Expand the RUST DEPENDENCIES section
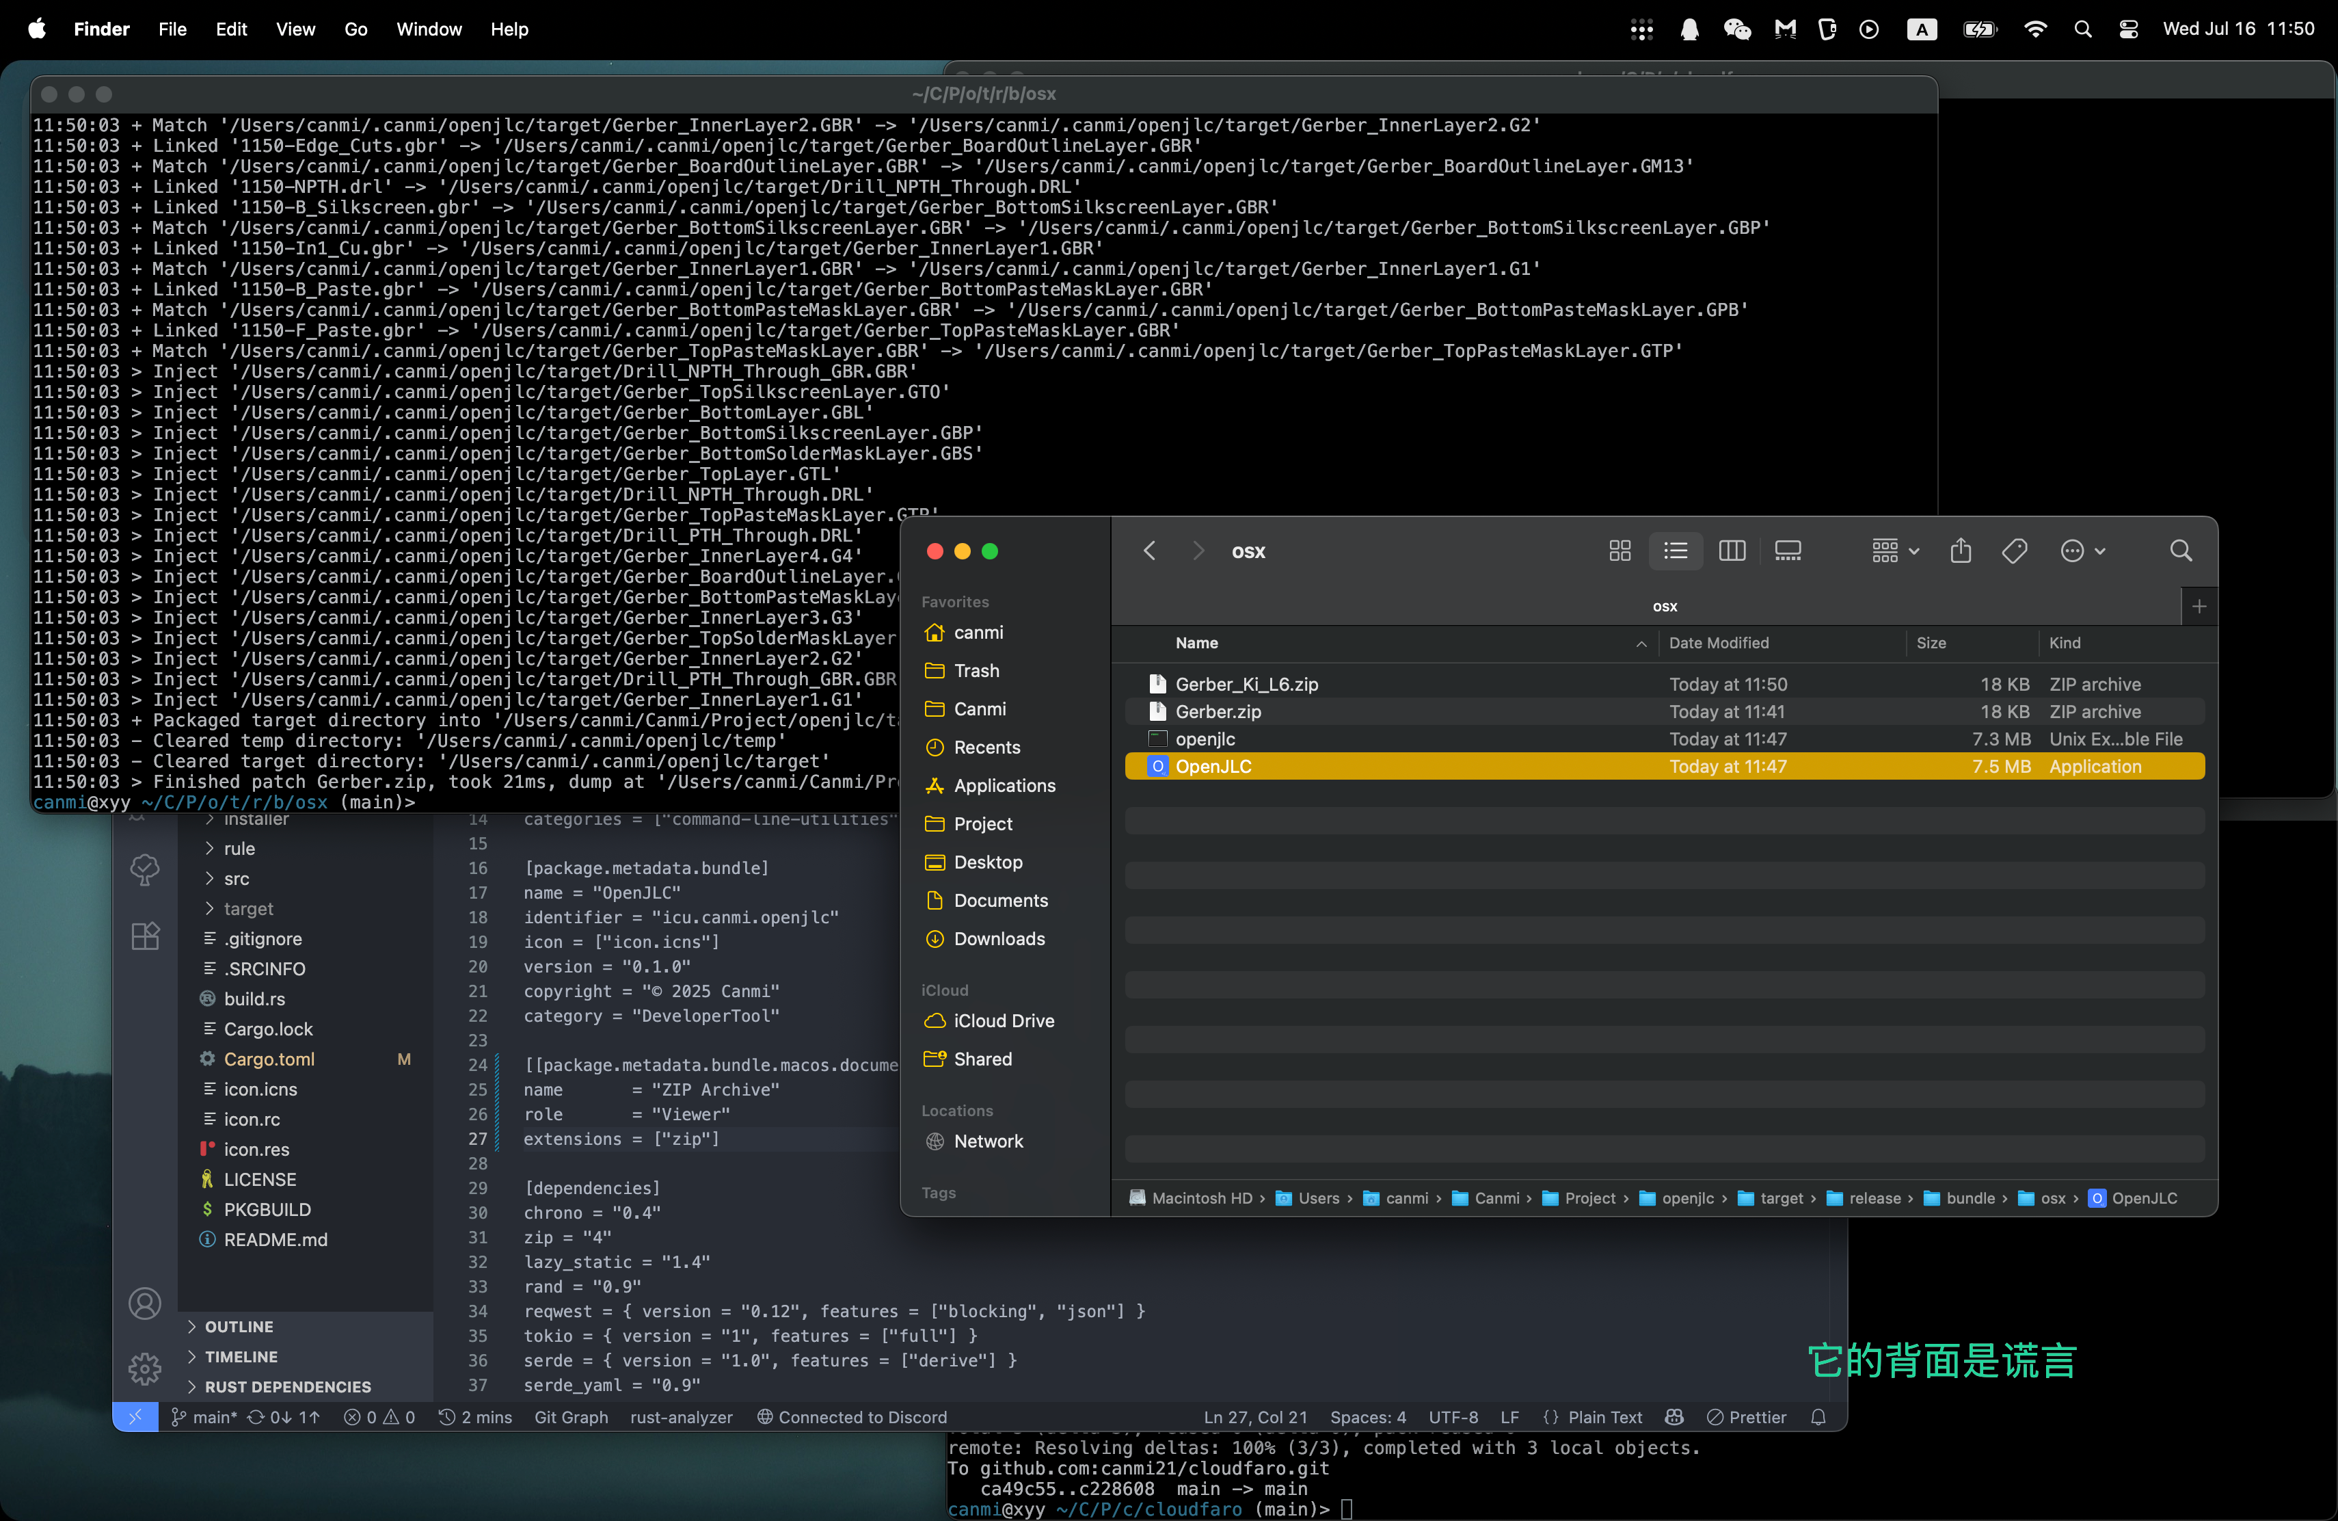 click(x=287, y=1386)
